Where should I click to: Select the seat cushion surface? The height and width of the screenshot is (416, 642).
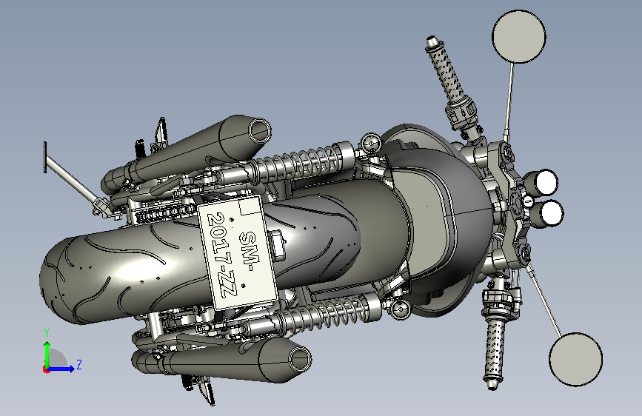(426, 221)
